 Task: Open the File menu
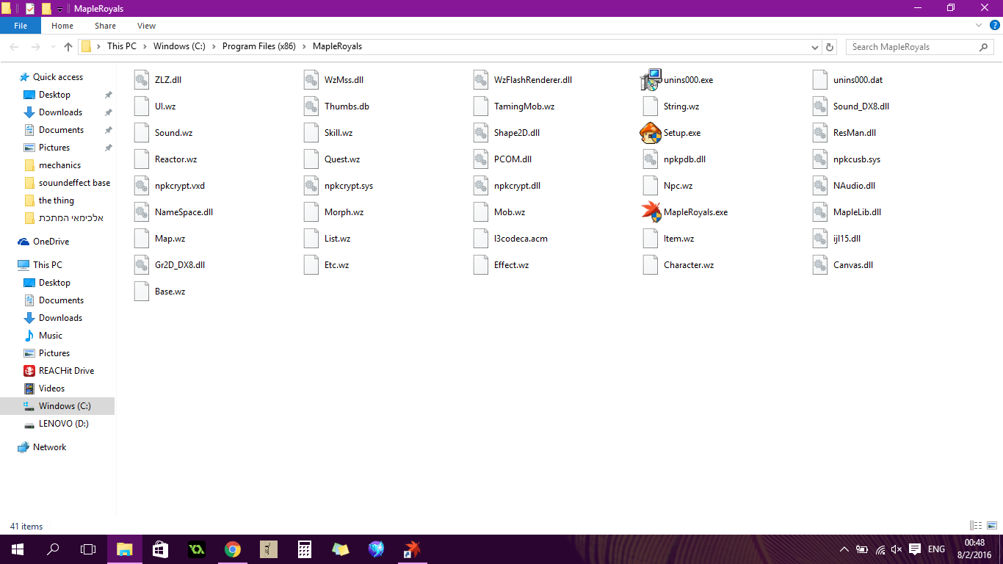21,26
